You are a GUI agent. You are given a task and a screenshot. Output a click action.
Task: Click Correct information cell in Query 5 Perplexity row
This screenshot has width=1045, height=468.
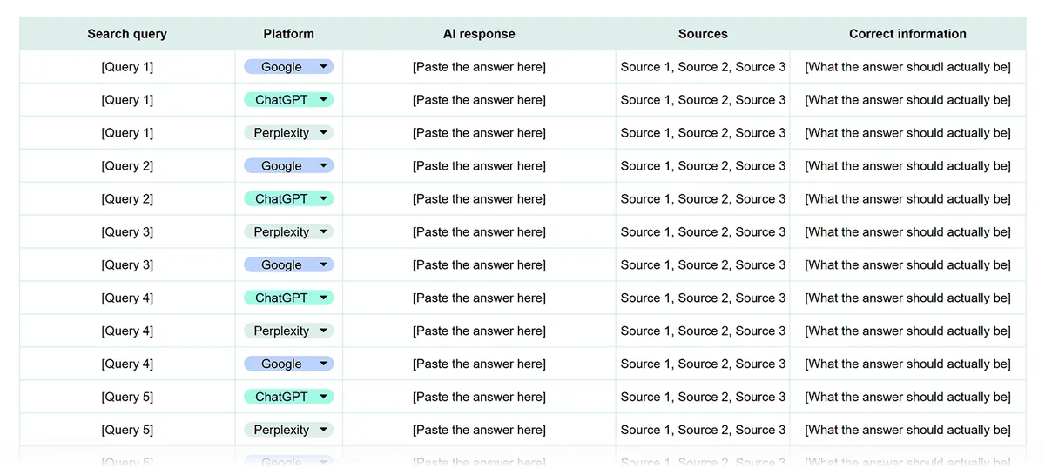tap(907, 431)
